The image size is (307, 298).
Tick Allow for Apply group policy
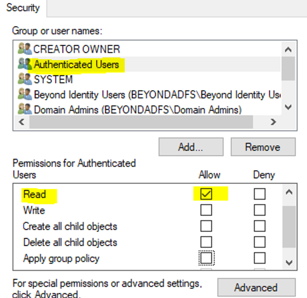click(206, 258)
